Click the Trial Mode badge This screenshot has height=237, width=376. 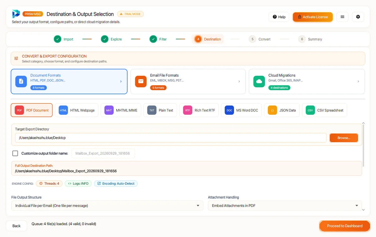(x=130, y=14)
